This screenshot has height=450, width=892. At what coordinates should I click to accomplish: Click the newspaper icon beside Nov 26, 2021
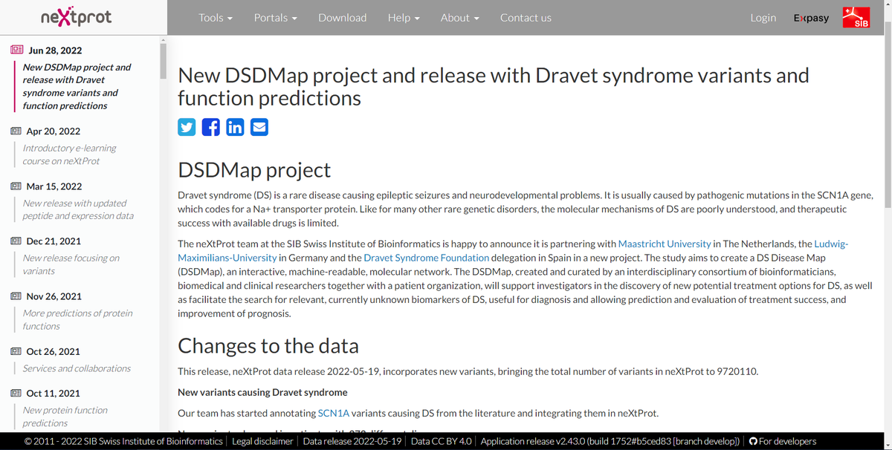[16, 296]
